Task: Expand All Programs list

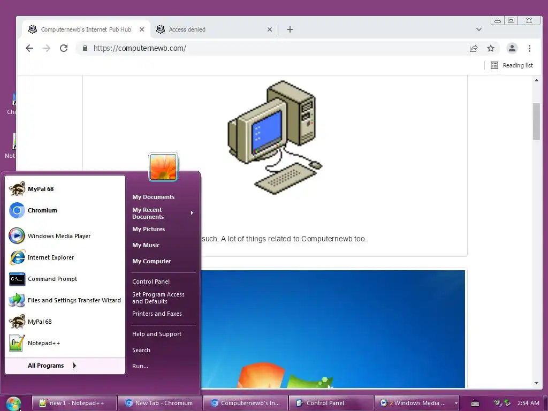Action: click(x=65, y=366)
